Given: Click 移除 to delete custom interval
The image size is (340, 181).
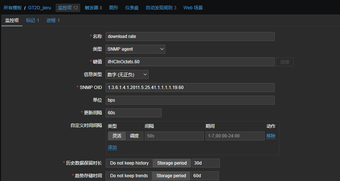Looking at the screenshot, I should pos(271,136).
